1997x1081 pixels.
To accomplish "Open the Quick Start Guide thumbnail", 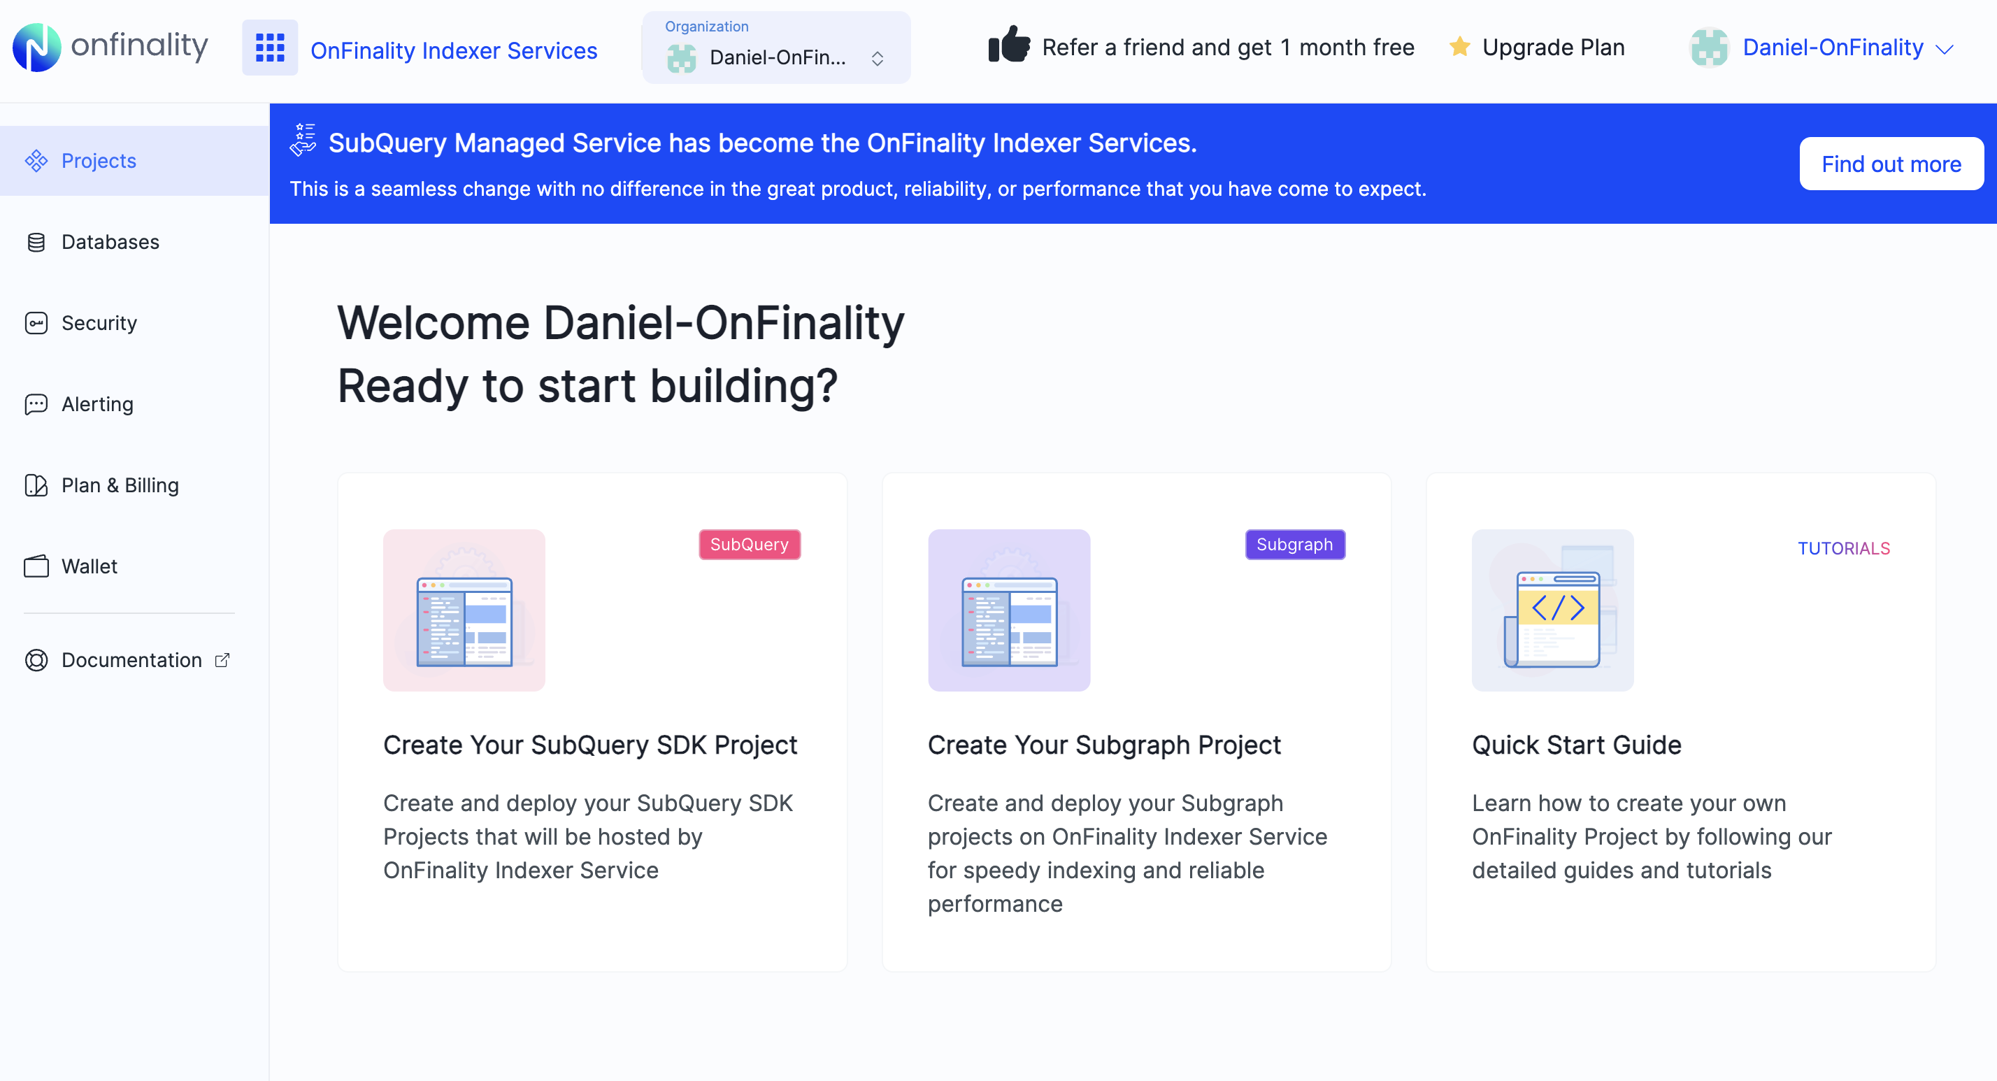I will (x=1552, y=610).
